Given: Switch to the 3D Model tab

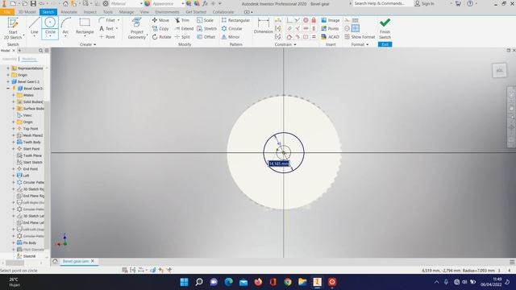Looking at the screenshot, I should [x=27, y=12].
